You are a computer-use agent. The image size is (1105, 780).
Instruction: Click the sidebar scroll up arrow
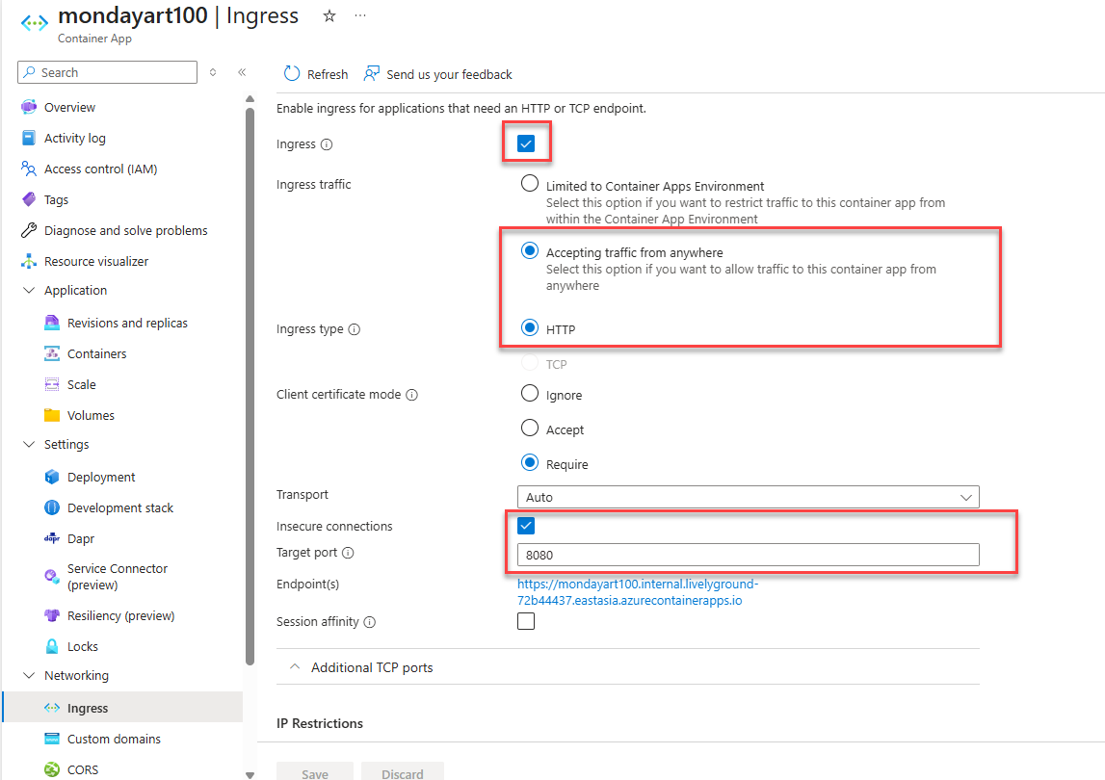pyautogui.click(x=250, y=98)
